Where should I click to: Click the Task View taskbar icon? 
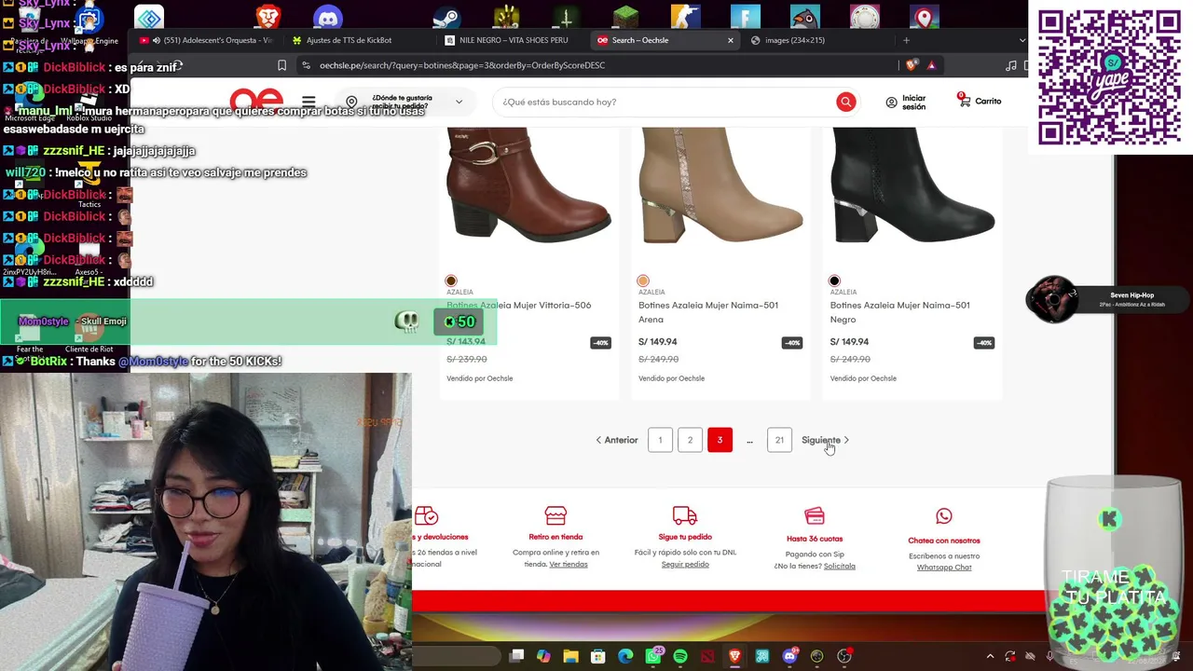point(516,656)
